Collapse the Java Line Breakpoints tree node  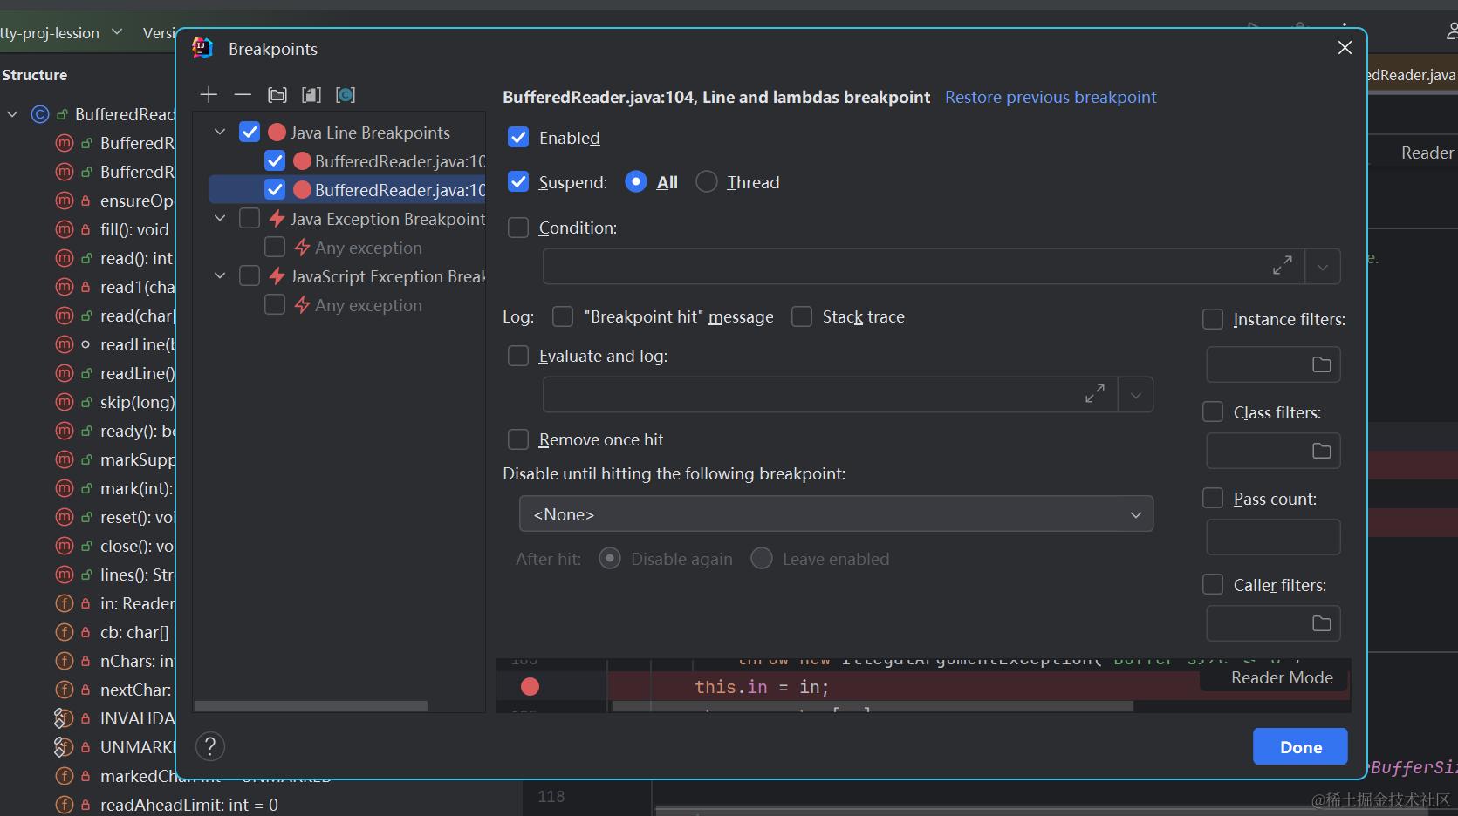point(220,133)
